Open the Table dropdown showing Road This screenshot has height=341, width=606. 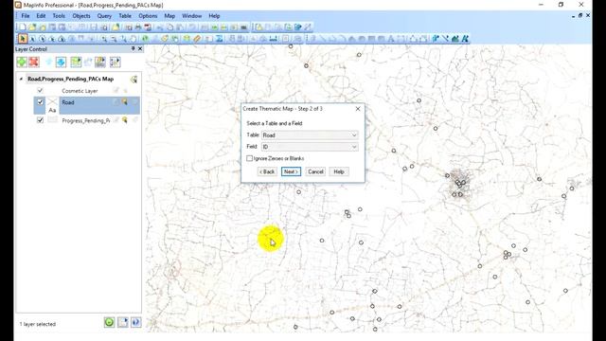310,135
